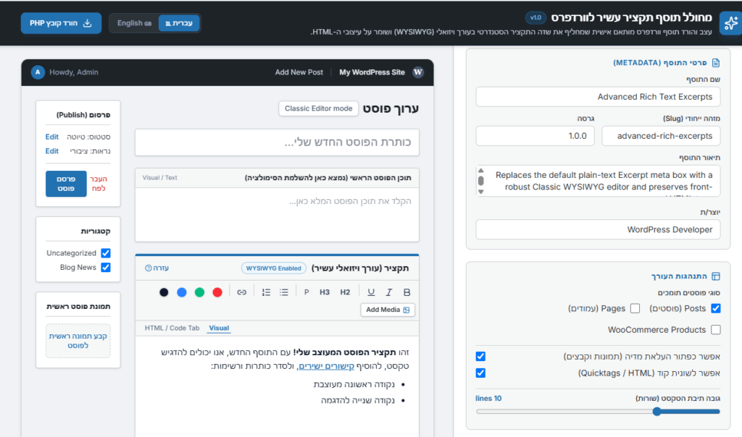
Task: Create a numbered list in excerpt editor
Action: [266, 292]
